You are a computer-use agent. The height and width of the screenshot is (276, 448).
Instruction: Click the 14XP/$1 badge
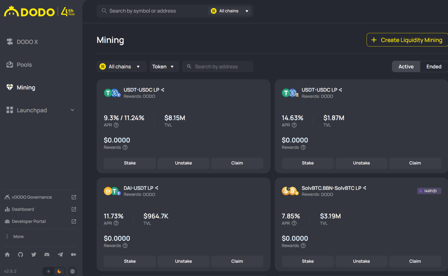429,191
